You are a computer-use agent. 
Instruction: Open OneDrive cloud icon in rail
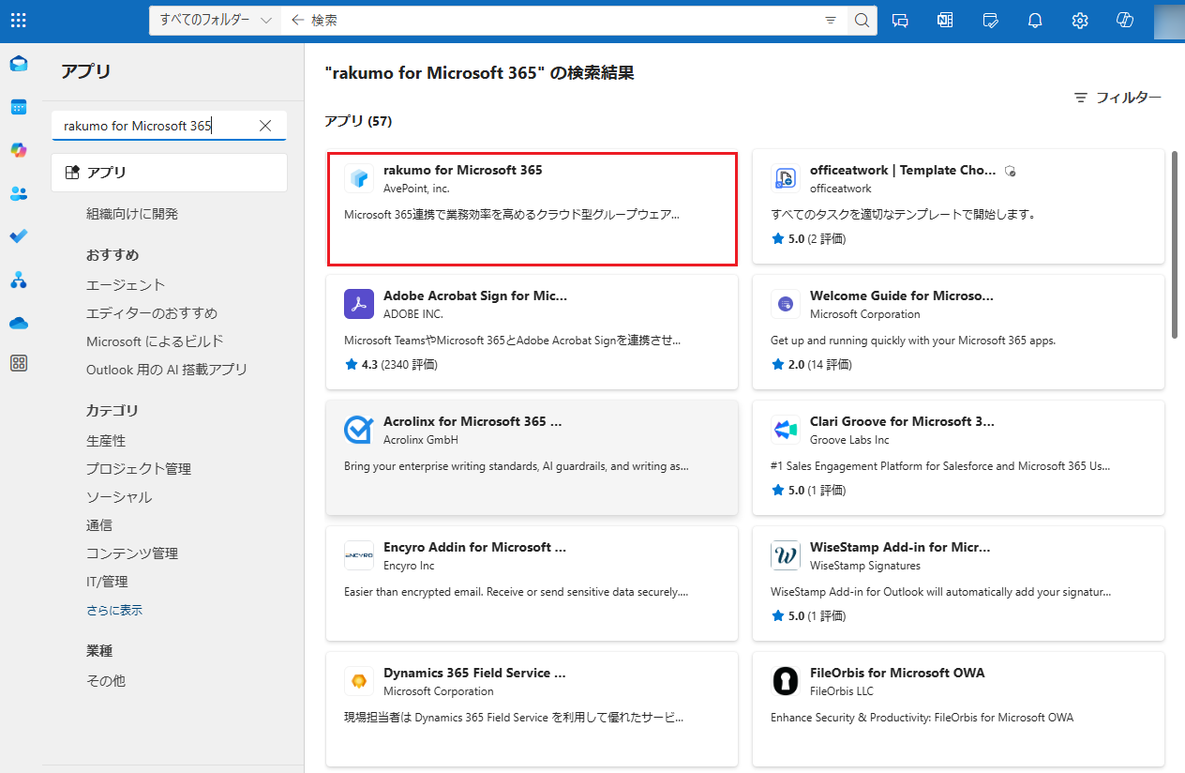(x=19, y=323)
